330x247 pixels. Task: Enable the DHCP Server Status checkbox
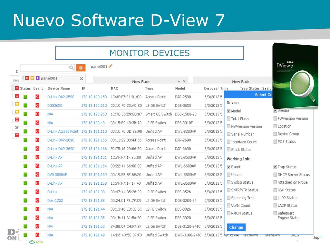click(x=275, y=175)
